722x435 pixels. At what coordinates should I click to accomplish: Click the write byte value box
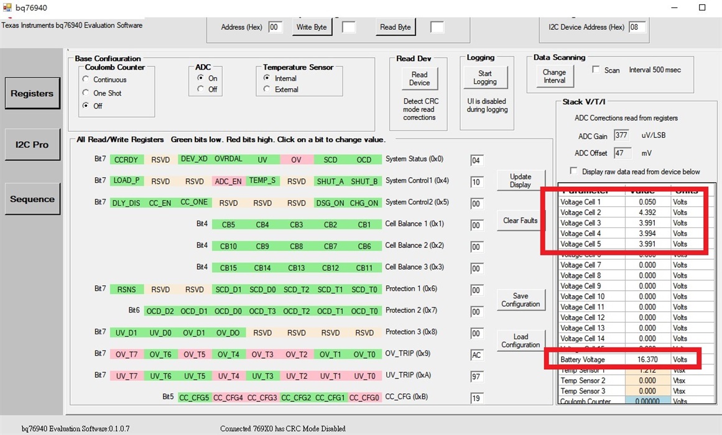349,27
